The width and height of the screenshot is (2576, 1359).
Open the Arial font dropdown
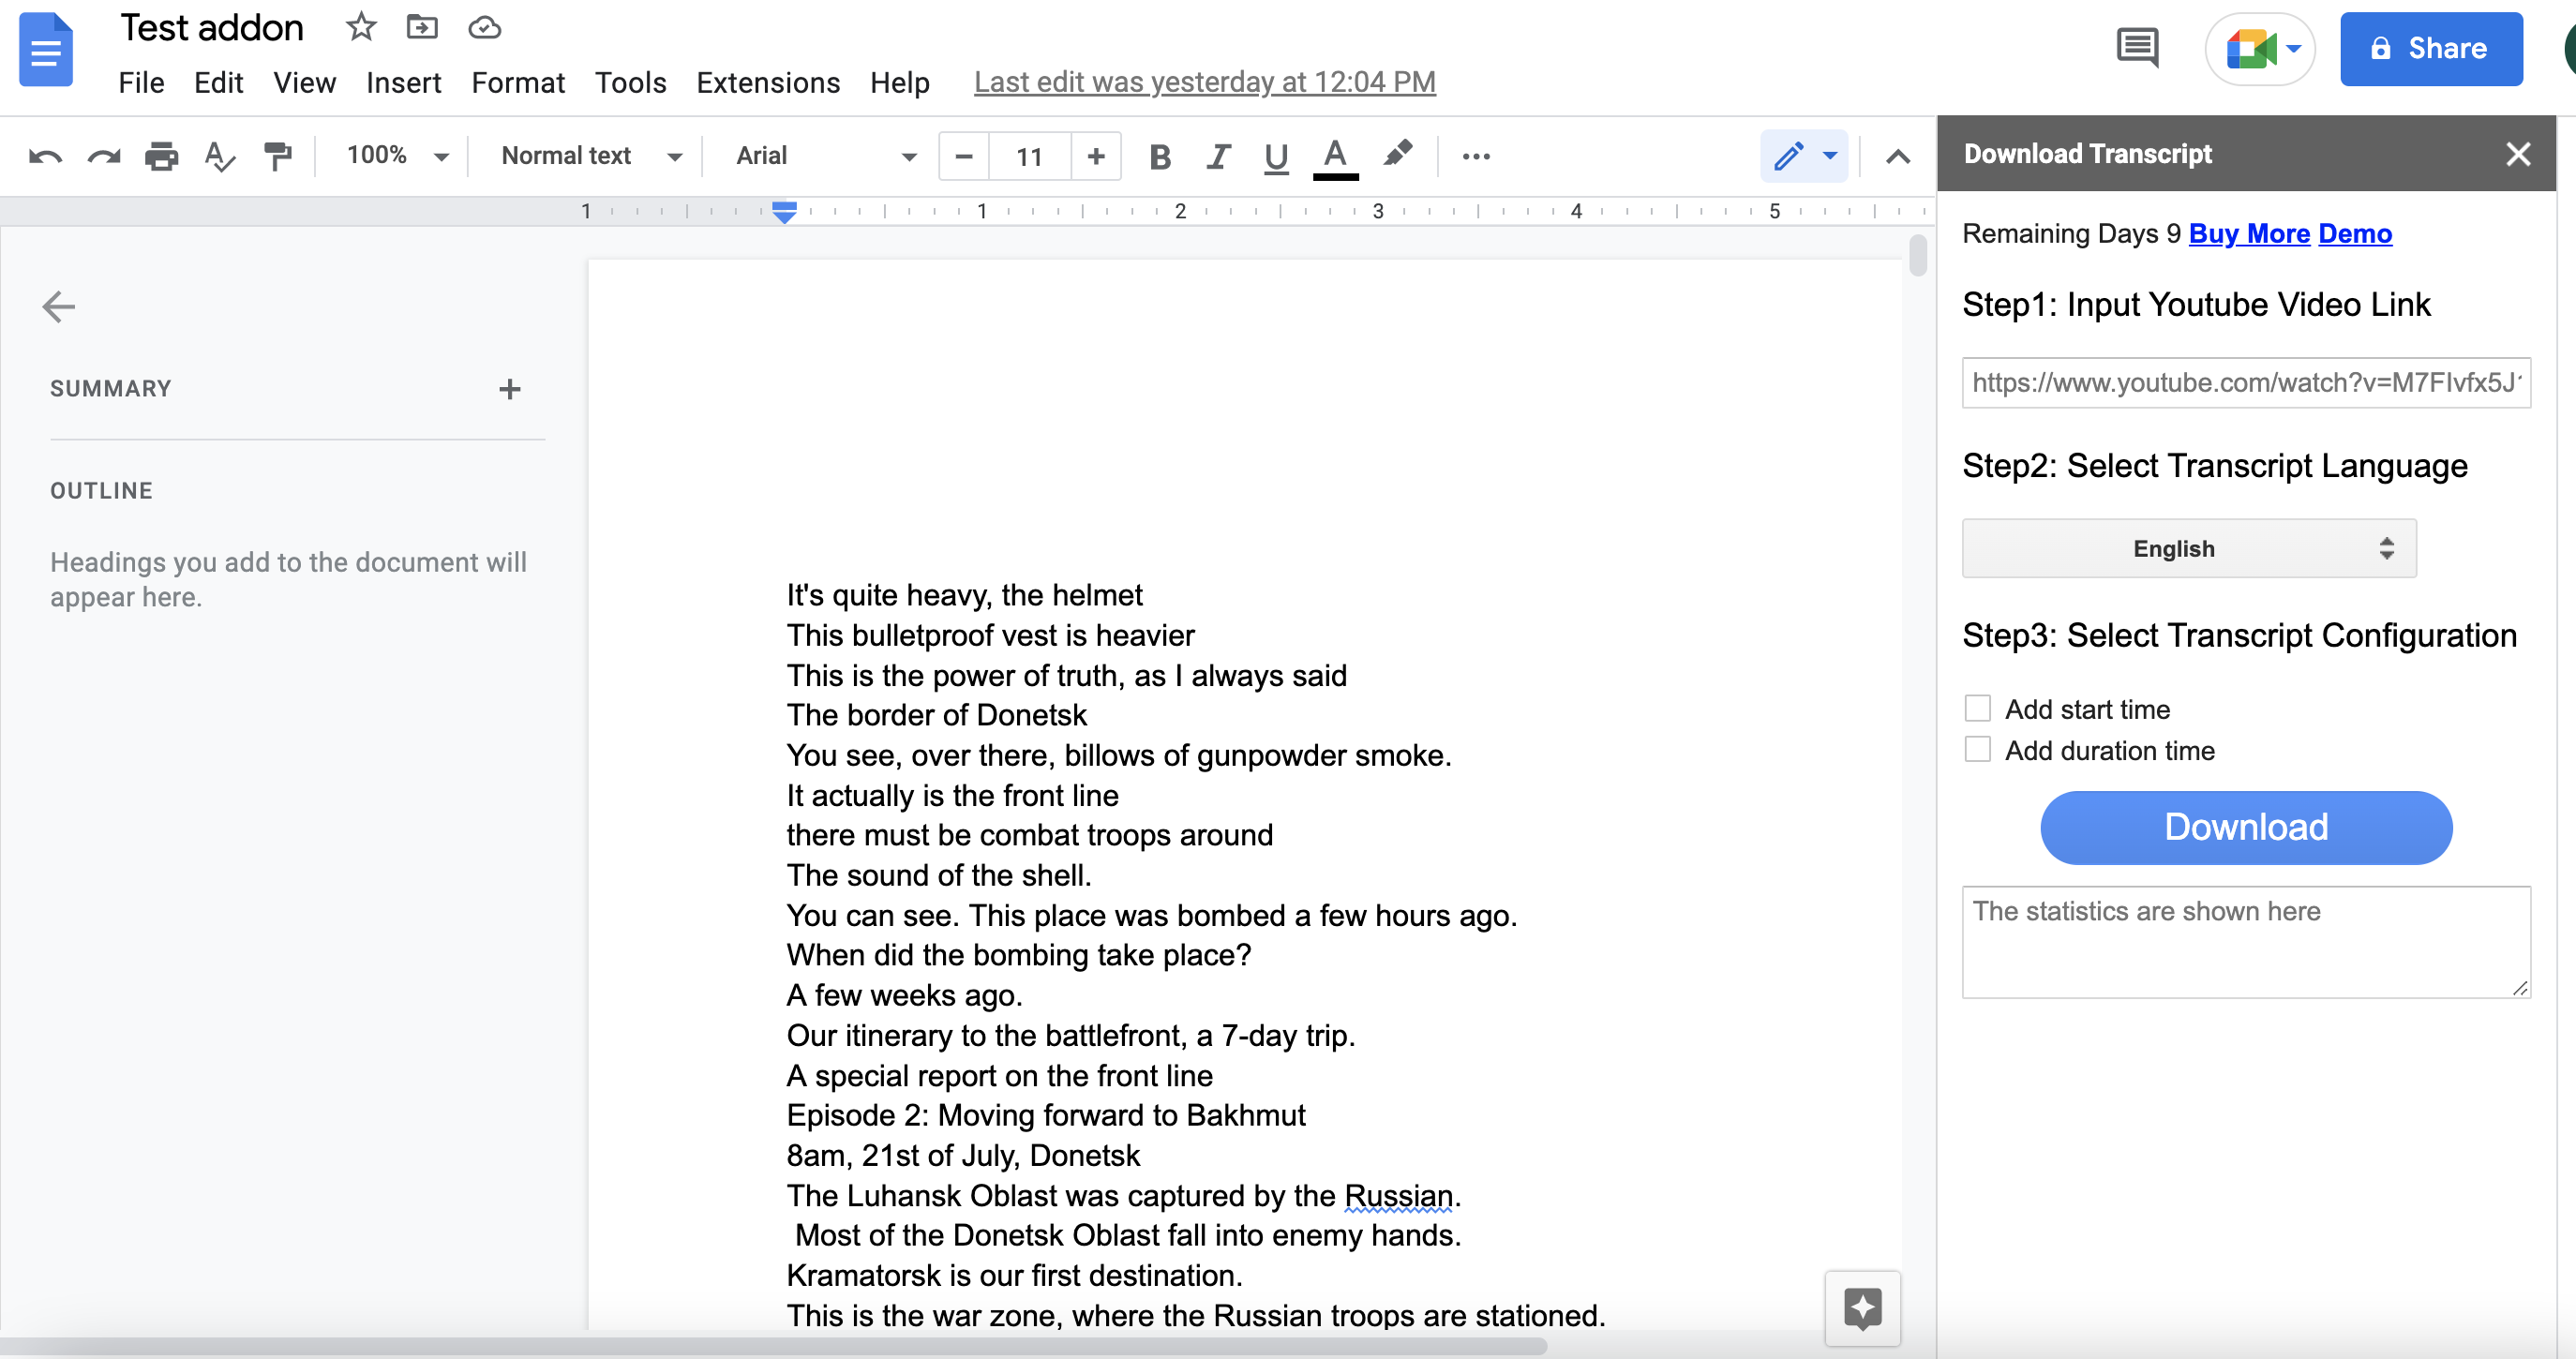point(826,155)
